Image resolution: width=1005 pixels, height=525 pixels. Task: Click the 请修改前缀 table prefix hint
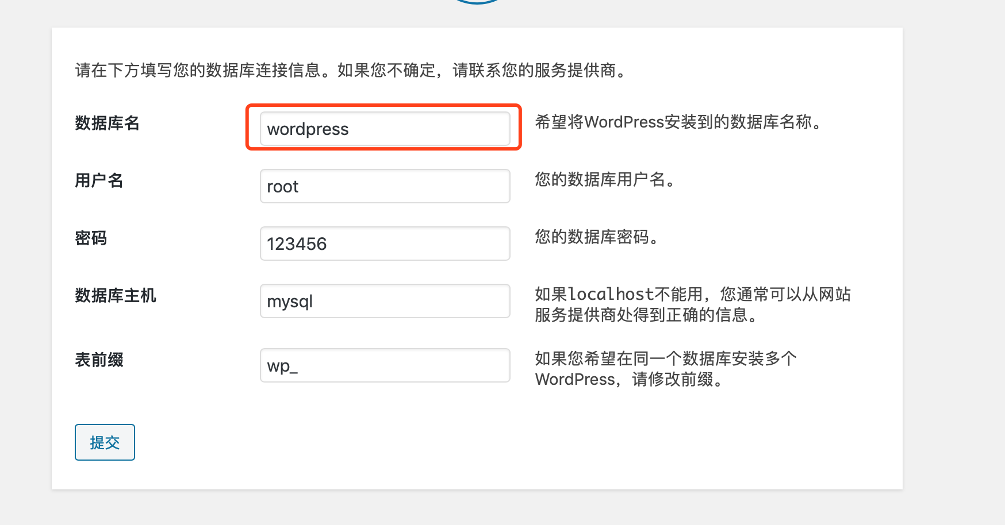point(666,369)
